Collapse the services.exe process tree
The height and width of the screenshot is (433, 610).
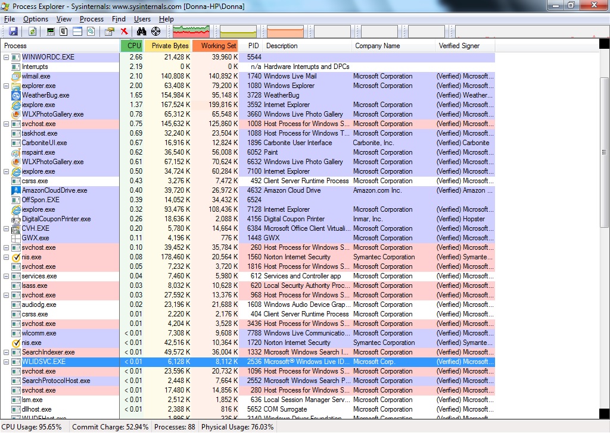[6, 276]
